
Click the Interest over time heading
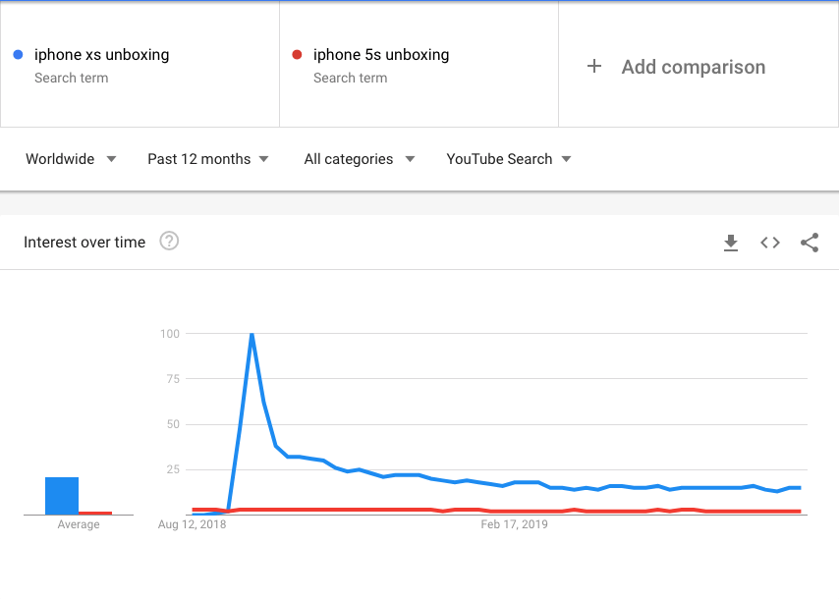tap(84, 242)
